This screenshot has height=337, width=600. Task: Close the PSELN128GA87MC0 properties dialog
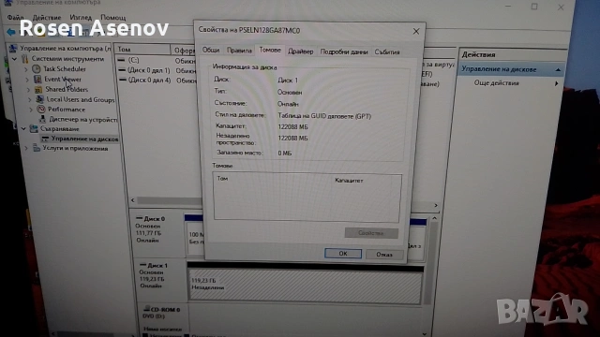[416, 32]
